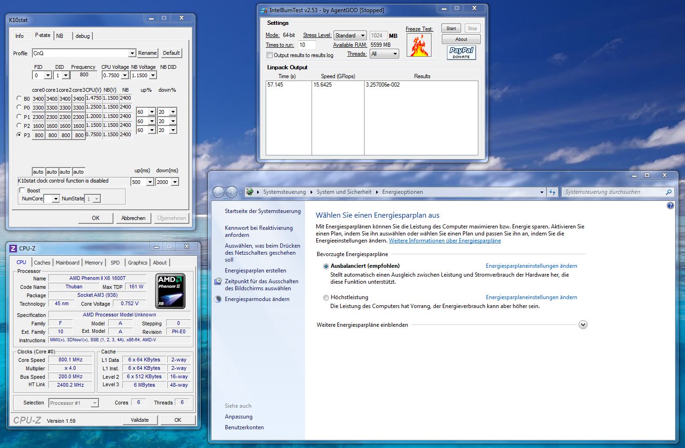Image resolution: width=685 pixels, height=448 pixels.
Task: Select the P2 P-state radio button
Action: [x=19, y=125]
